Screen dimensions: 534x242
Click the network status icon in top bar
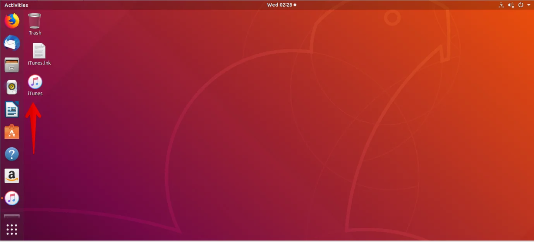point(501,5)
